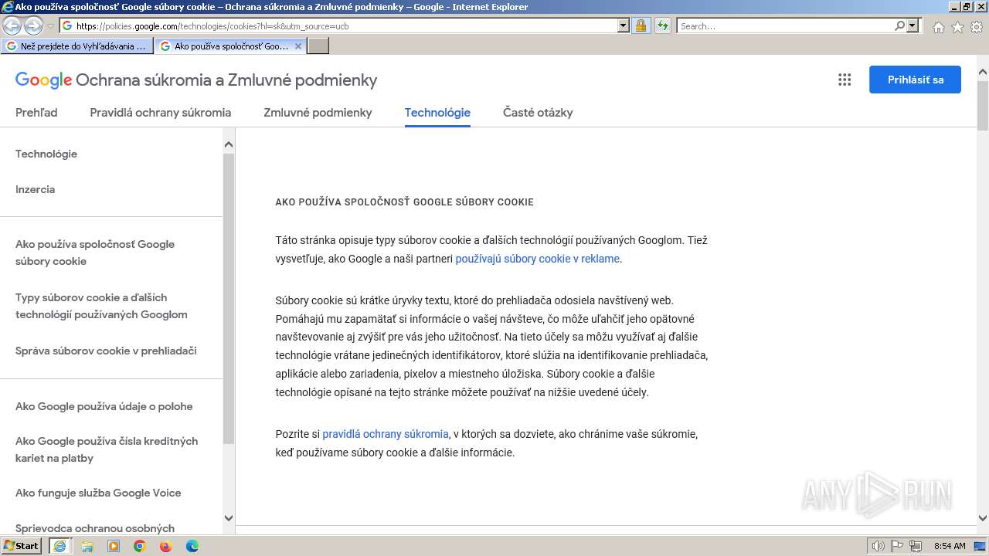989x556 pixels.
Task: Close the active cookie policy tab
Action: coord(298,46)
